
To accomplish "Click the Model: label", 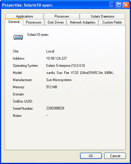I will click(18, 72).
